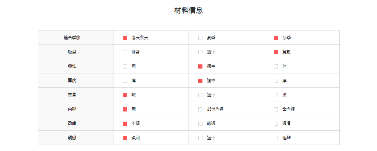
Task: Enable the 佳 elasticity checkbox
Action: [x=276, y=66]
